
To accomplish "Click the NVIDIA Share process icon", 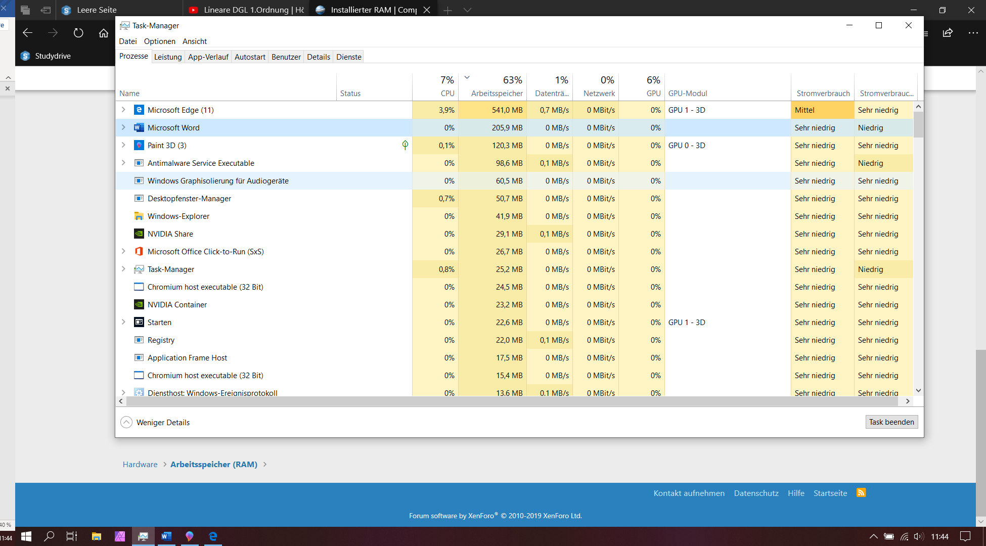I will click(139, 234).
